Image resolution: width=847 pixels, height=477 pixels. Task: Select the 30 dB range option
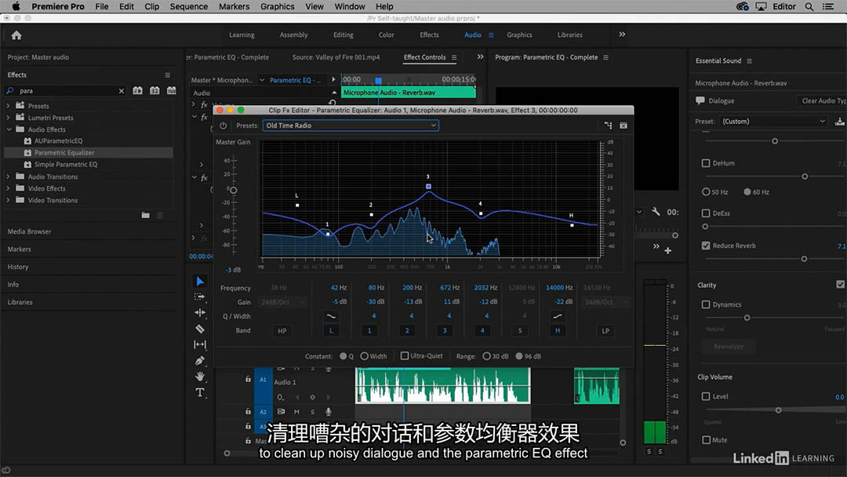coord(486,356)
